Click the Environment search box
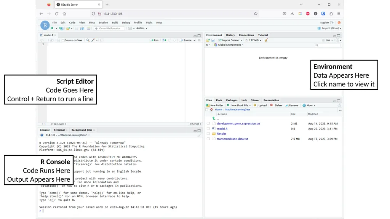 point(327,45)
